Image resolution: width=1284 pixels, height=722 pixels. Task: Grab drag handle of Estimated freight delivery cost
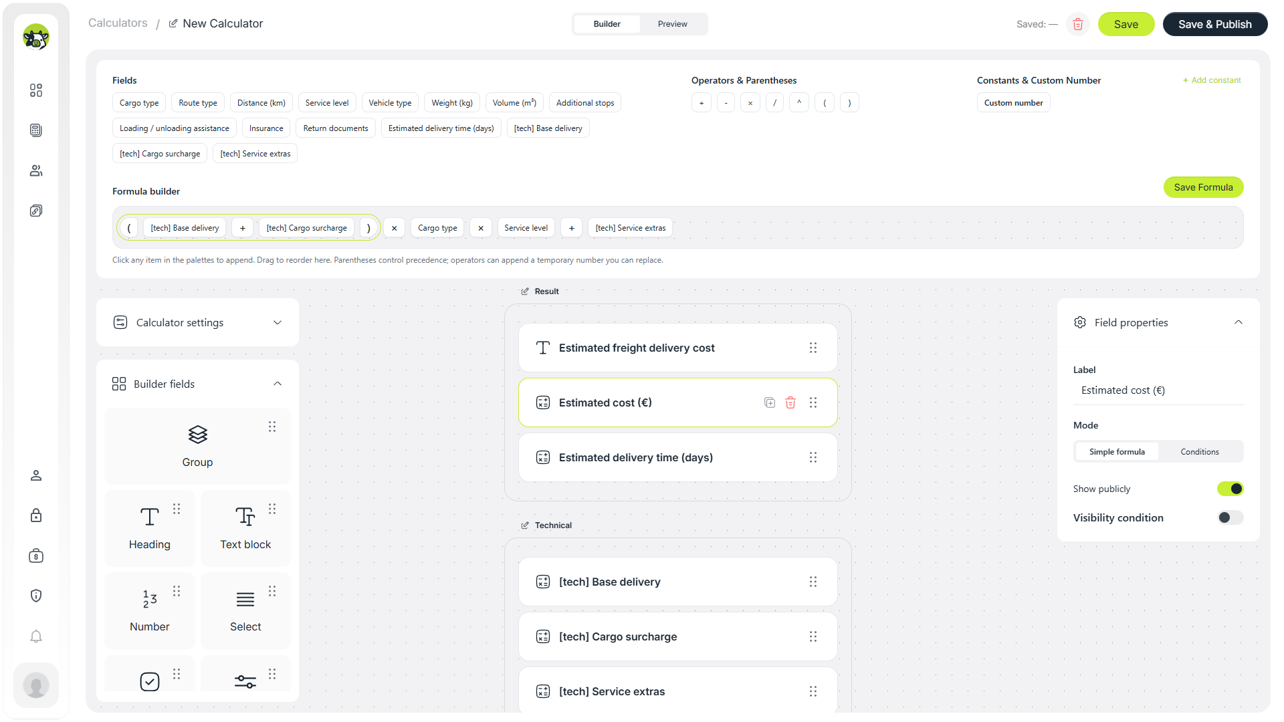click(x=813, y=348)
